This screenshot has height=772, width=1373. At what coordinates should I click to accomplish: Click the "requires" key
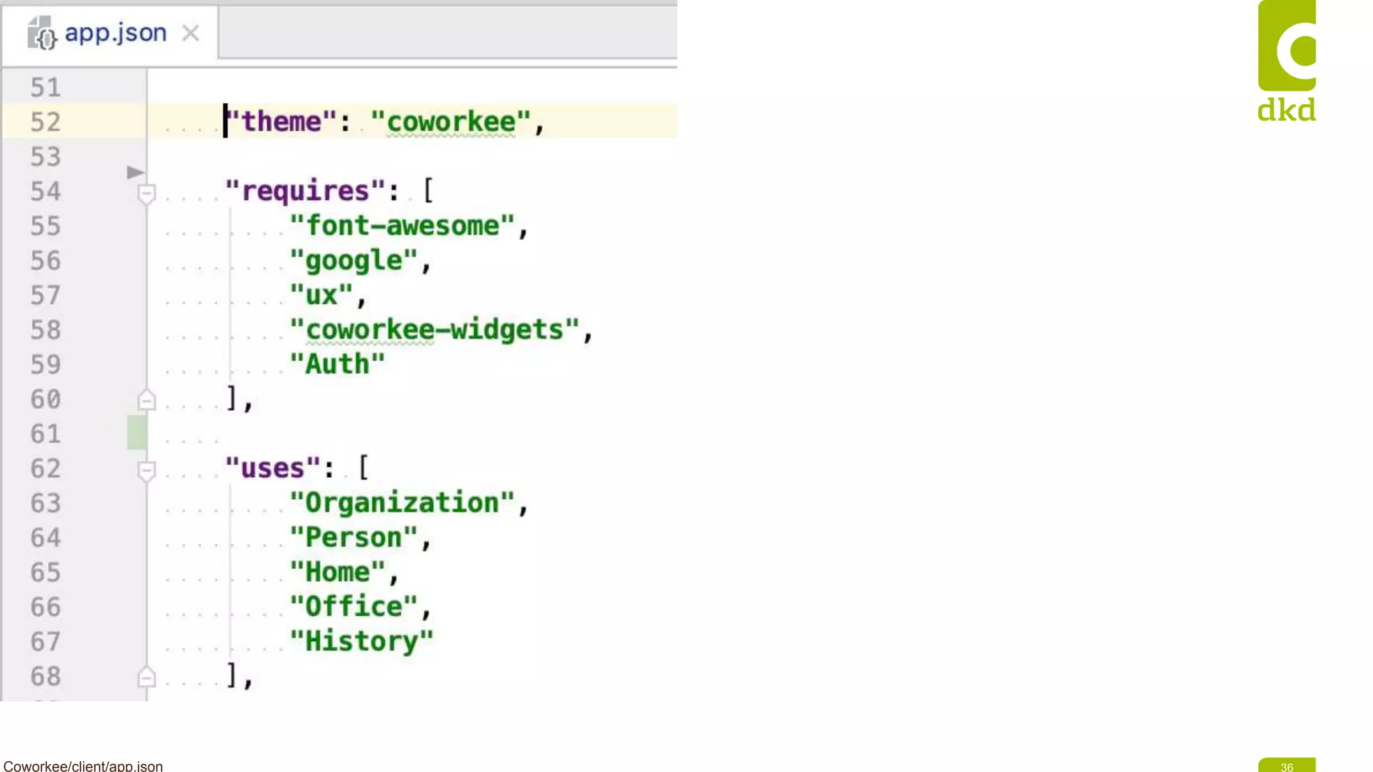305,191
